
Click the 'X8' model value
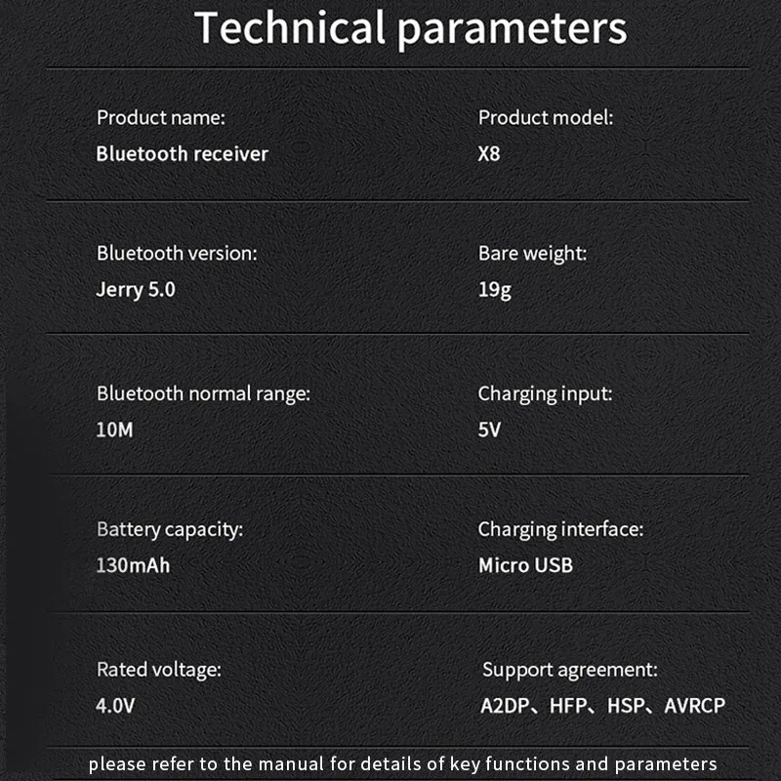[x=489, y=154]
